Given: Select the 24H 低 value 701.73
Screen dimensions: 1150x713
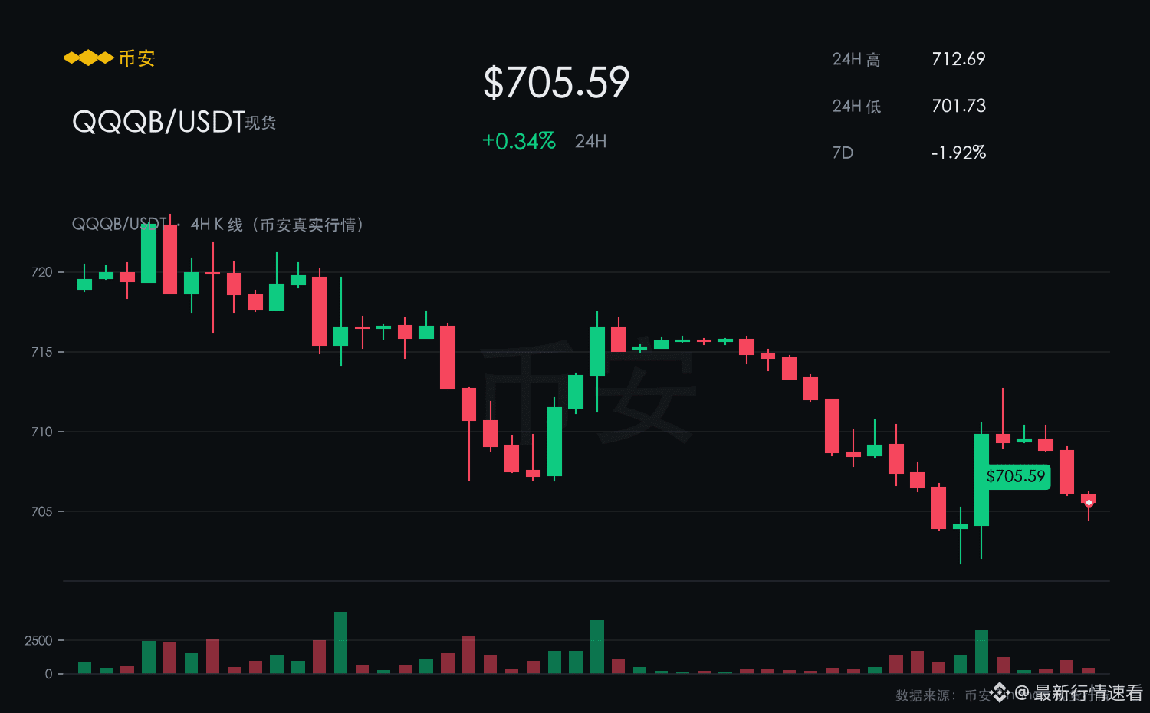Looking at the screenshot, I should click(958, 106).
